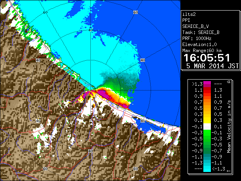Viewport: 241px width, 181px height.
Task: Click the 'SEAICE_B_V' product name text
Action: click(195, 26)
